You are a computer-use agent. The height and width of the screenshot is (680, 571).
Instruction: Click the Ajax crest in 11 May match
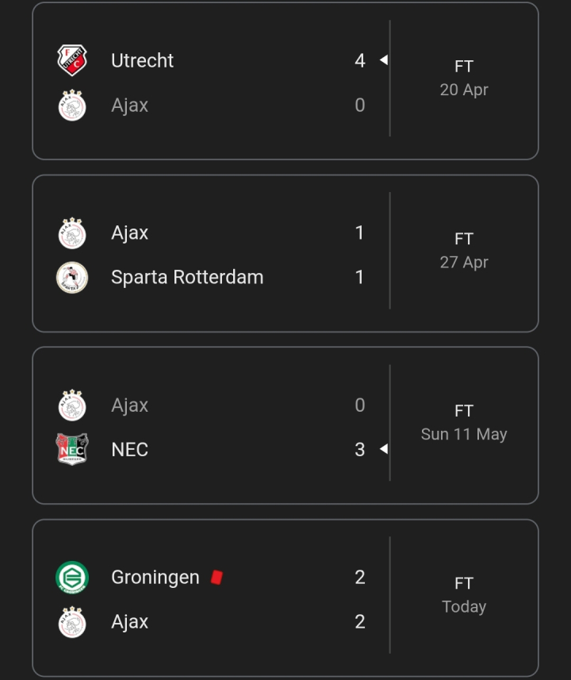[72, 405]
